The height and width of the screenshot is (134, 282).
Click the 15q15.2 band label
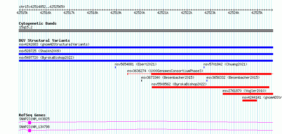click(26, 27)
